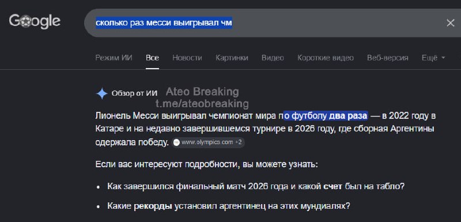The width and height of the screenshot is (461, 222).
Task: Open the Короткие видео tab
Action: click(326, 58)
